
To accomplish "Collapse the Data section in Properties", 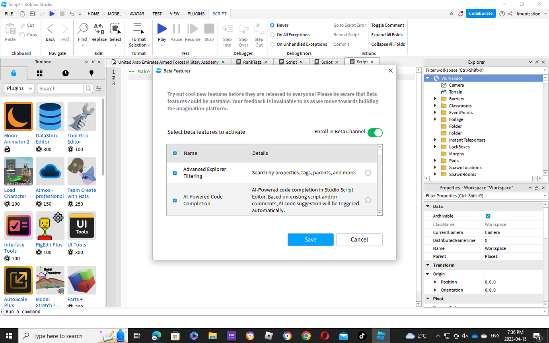I will click(428, 207).
